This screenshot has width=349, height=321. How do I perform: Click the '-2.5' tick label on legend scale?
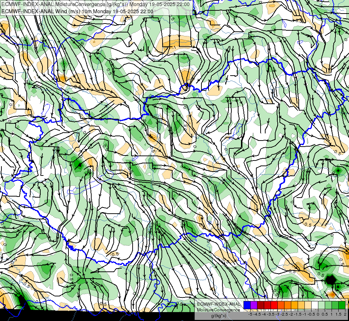[x=284, y=314]
